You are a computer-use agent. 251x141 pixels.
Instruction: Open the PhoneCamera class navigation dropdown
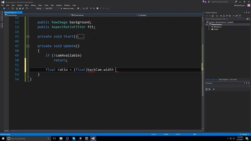point(103,15)
